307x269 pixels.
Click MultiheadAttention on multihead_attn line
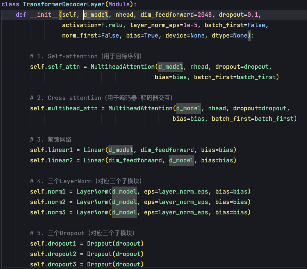tap(140, 108)
